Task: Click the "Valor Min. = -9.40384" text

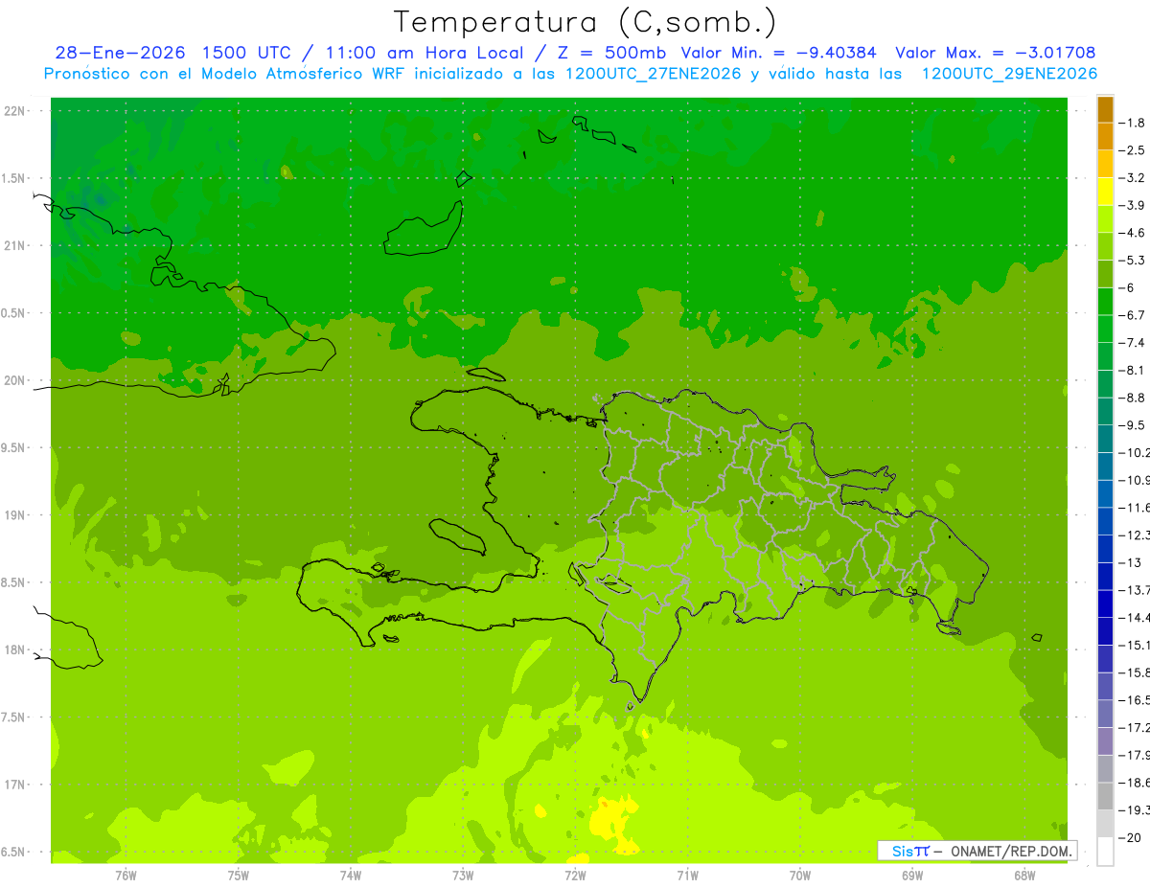Action: [x=778, y=53]
